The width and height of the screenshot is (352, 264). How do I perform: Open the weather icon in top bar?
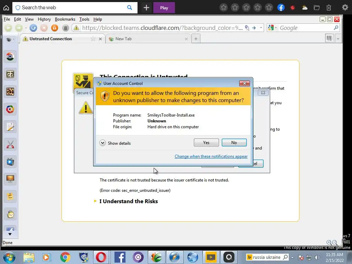[305, 8]
